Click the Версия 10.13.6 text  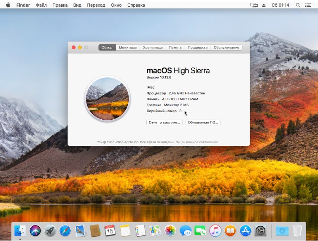(x=159, y=78)
